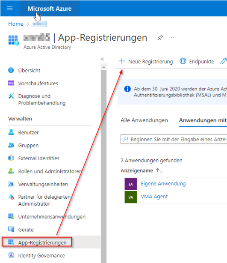
Task: Click the VA application tile
Action: point(130,197)
